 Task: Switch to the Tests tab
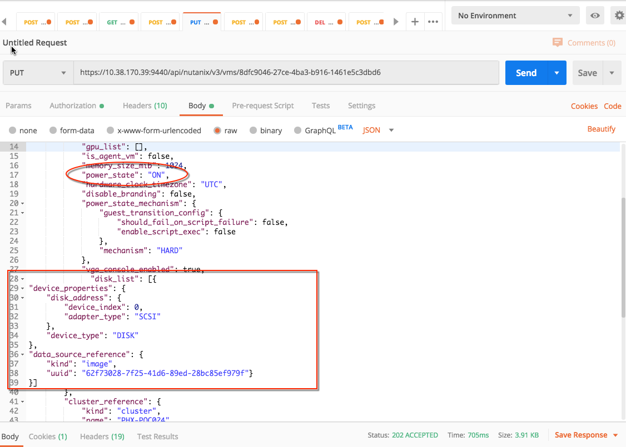[x=321, y=106]
